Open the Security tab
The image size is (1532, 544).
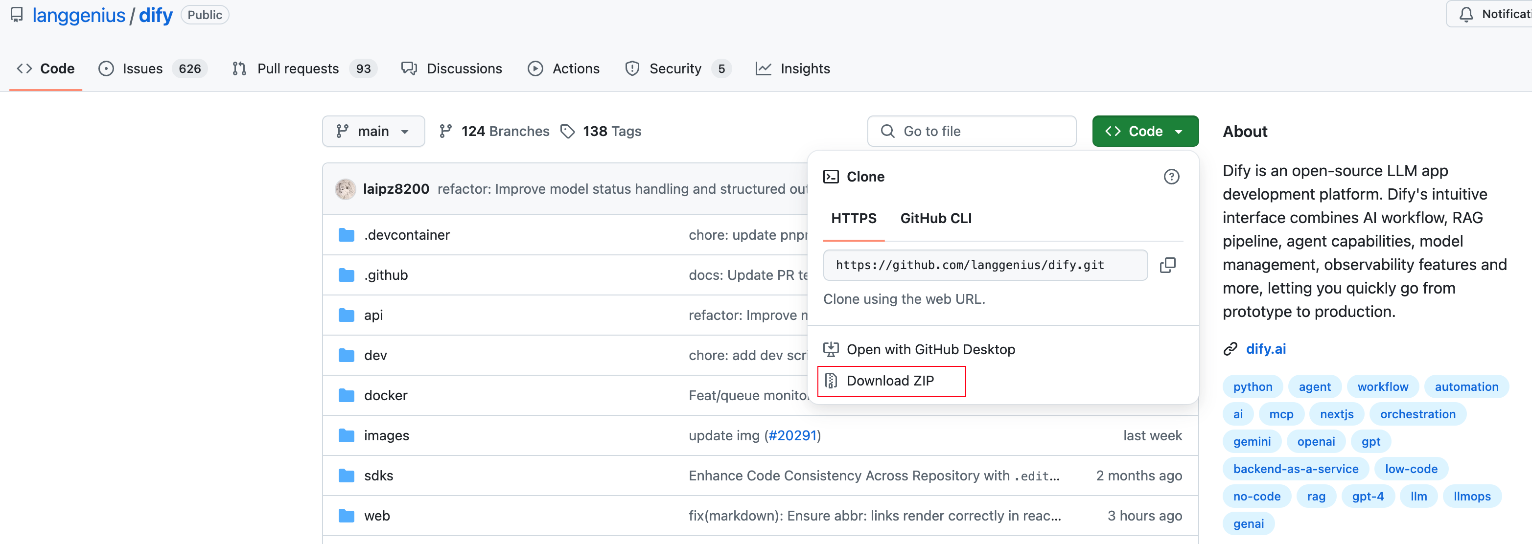[x=677, y=69]
